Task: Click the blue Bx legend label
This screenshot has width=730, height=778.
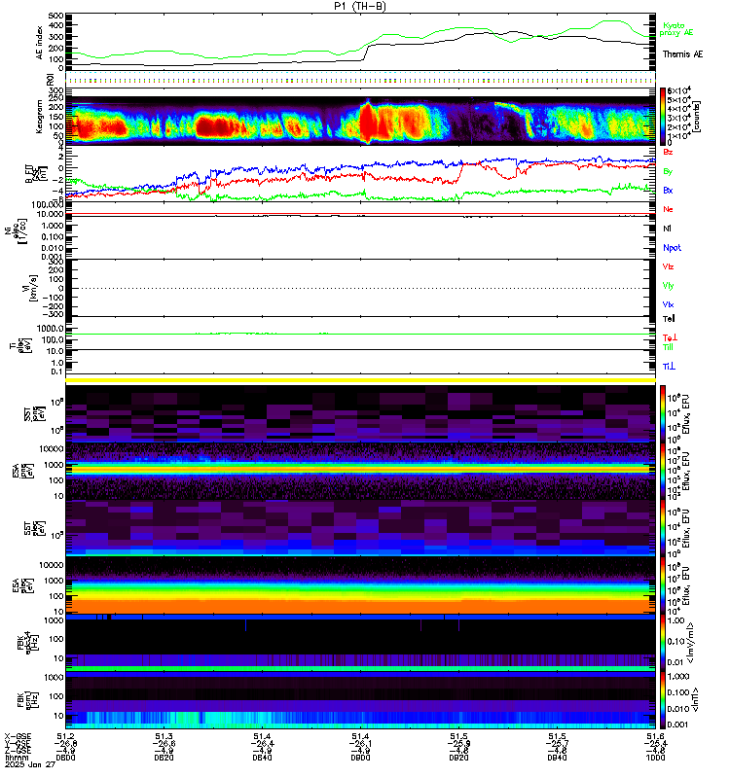Action: [x=668, y=190]
